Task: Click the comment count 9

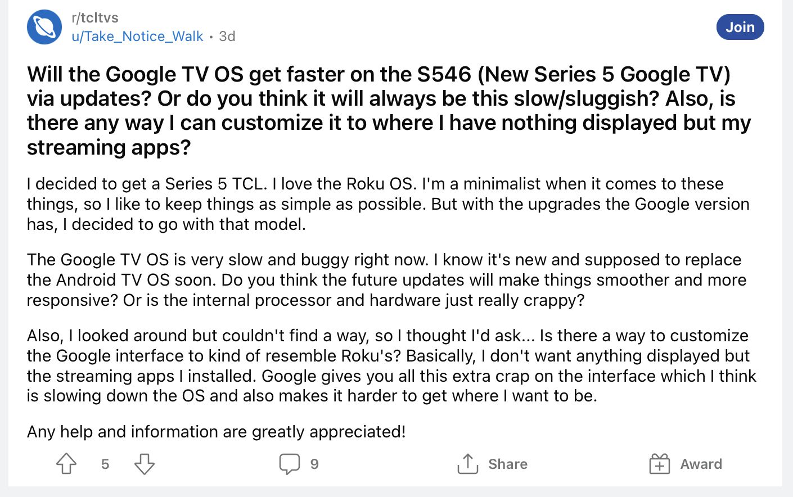Action: click(x=314, y=464)
